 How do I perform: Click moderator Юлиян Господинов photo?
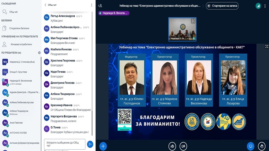[132, 78]
